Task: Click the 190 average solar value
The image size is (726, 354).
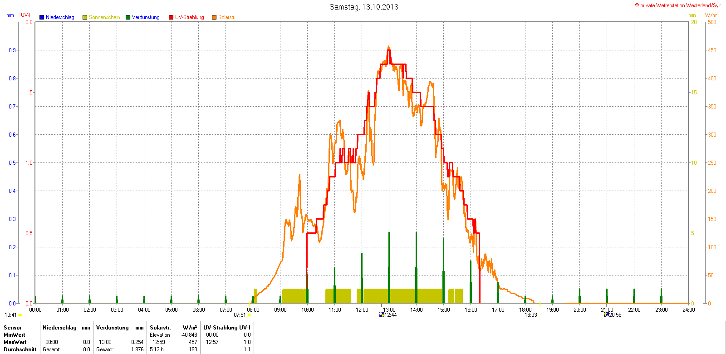Action: [193, 349]
